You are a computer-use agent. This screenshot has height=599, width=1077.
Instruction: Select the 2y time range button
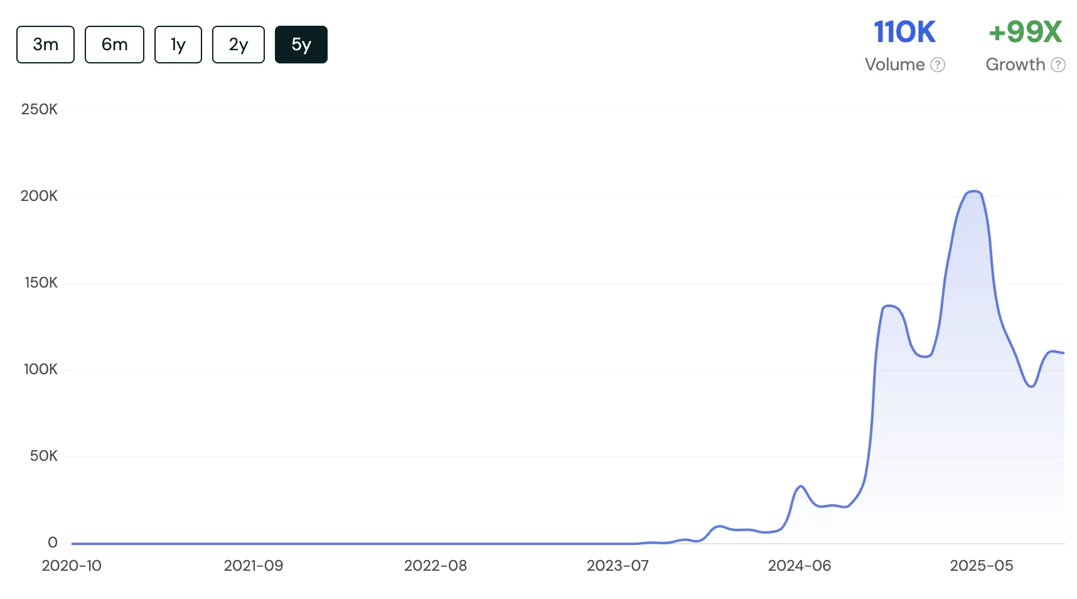coord(238,45)
